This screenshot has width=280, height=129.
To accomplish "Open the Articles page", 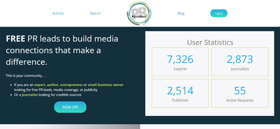I will point(58,13).
